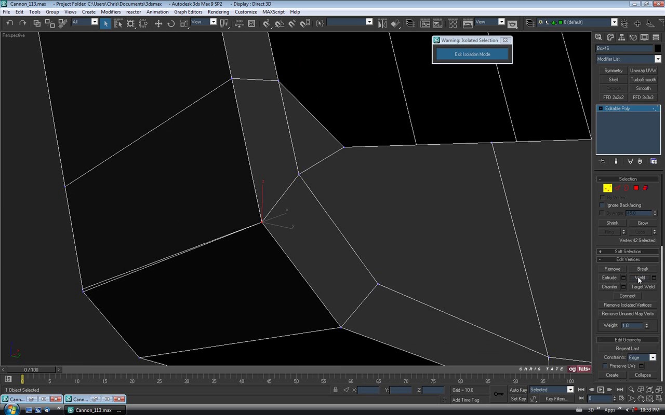The image size is (665, 415).
Task: Select the Select and Link tool
Action: (37, 23)
